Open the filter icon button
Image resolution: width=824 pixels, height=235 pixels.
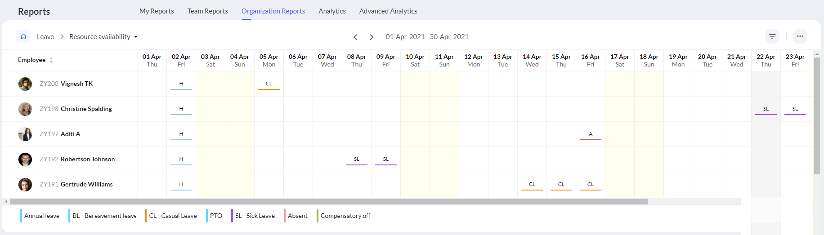[x=772, y=36]
